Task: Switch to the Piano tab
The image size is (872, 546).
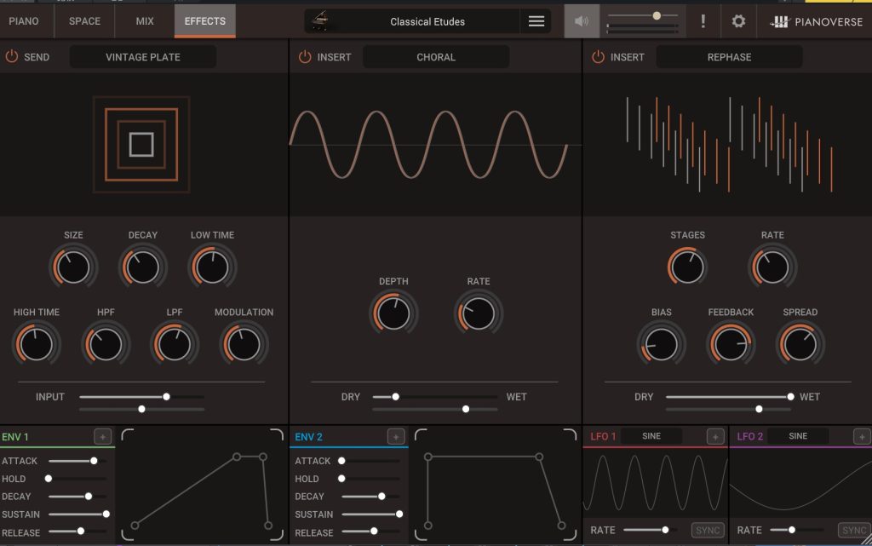Action: click(24, 21)
